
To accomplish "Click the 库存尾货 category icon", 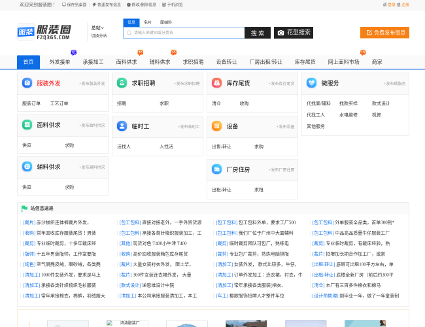I will tap(216, 83).
